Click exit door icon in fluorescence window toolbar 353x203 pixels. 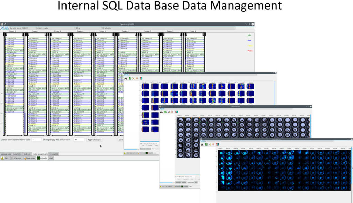point(218,145)
